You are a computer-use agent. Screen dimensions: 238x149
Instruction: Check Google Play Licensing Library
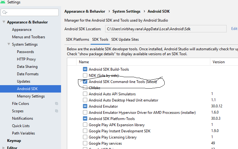click(x=85, y=137)
